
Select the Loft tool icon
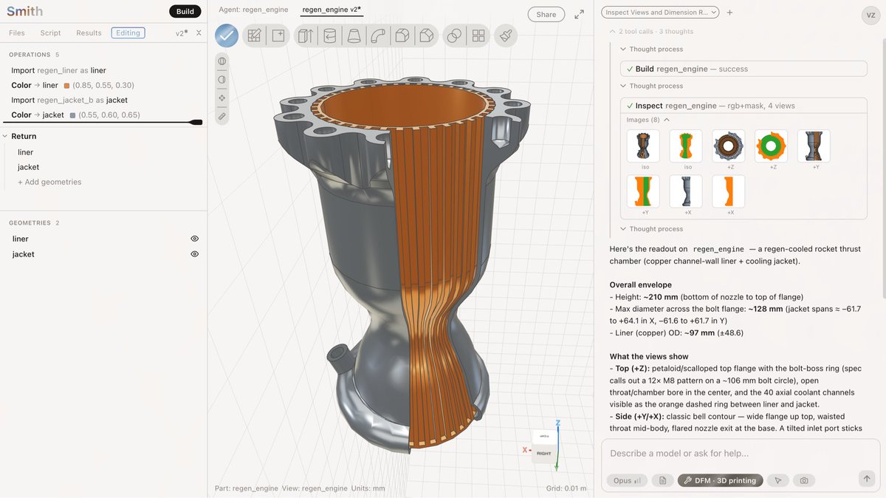pos(354,35)
